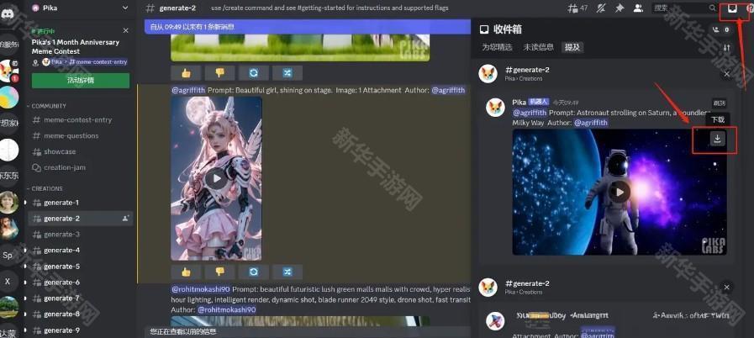754x338 pixels.
Task: Click thumbs up under the pink girl video
Action: 186,272
